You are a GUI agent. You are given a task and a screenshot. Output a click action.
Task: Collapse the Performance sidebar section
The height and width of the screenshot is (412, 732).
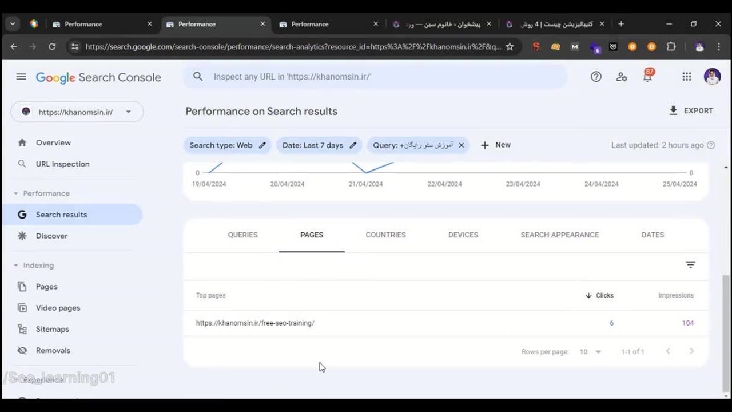16,193
